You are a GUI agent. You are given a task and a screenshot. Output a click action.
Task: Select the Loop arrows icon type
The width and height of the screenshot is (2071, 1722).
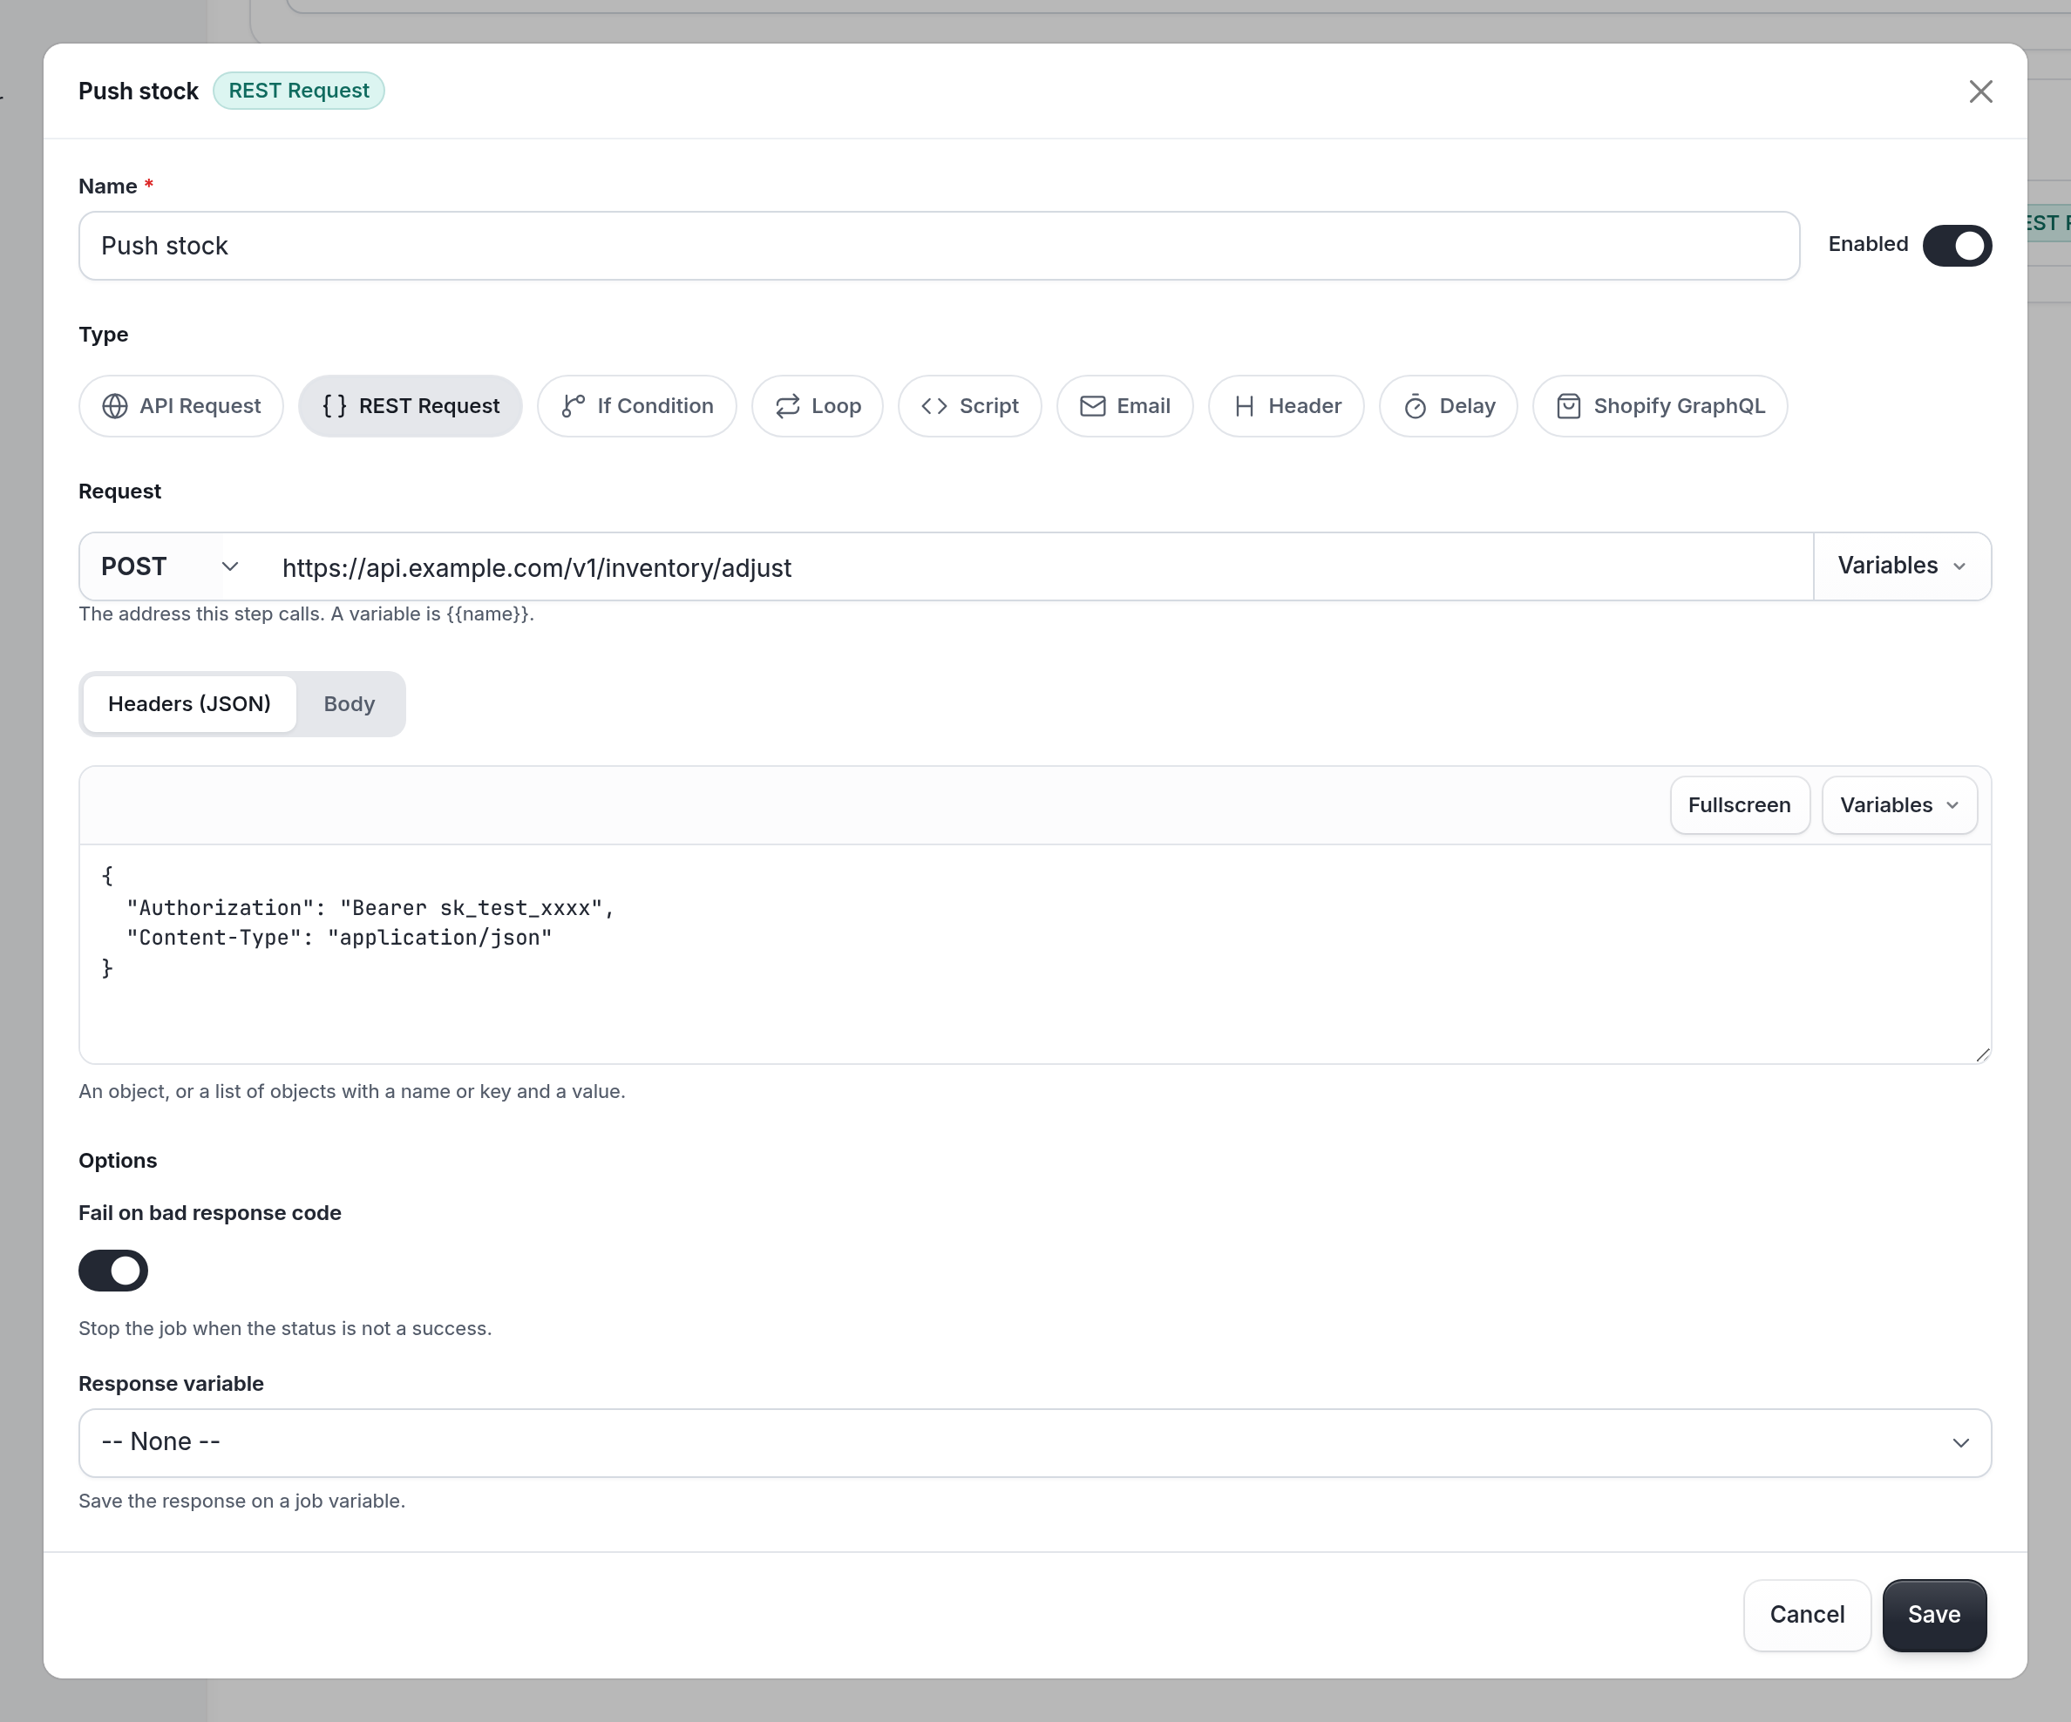pyautogui.click(x=818, y=406)
